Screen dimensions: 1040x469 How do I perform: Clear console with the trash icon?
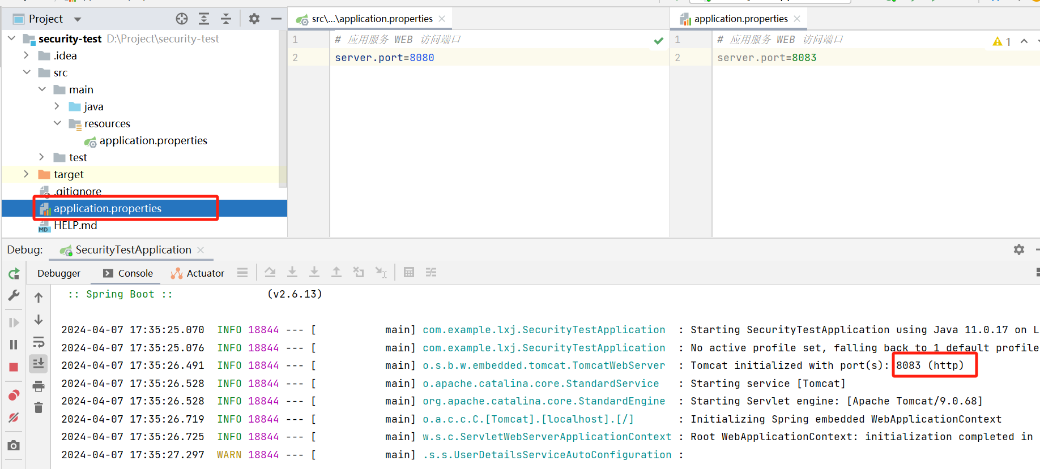pos(39,408)
